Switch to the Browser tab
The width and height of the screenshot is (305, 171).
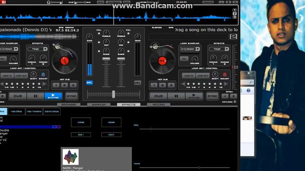coord(69,104)
